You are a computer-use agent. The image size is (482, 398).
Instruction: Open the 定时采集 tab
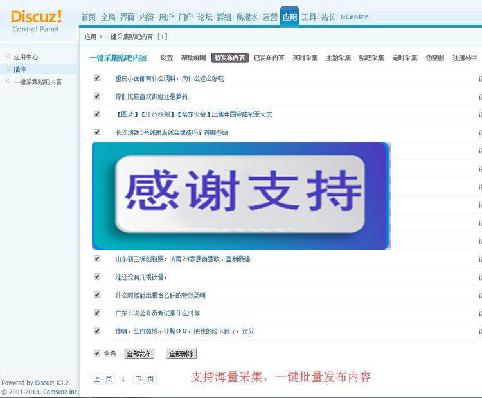tap(404, 58)
